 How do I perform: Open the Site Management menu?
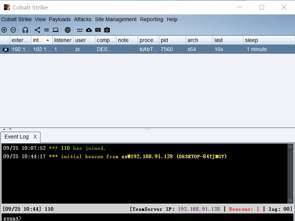[x=116, y=19]
